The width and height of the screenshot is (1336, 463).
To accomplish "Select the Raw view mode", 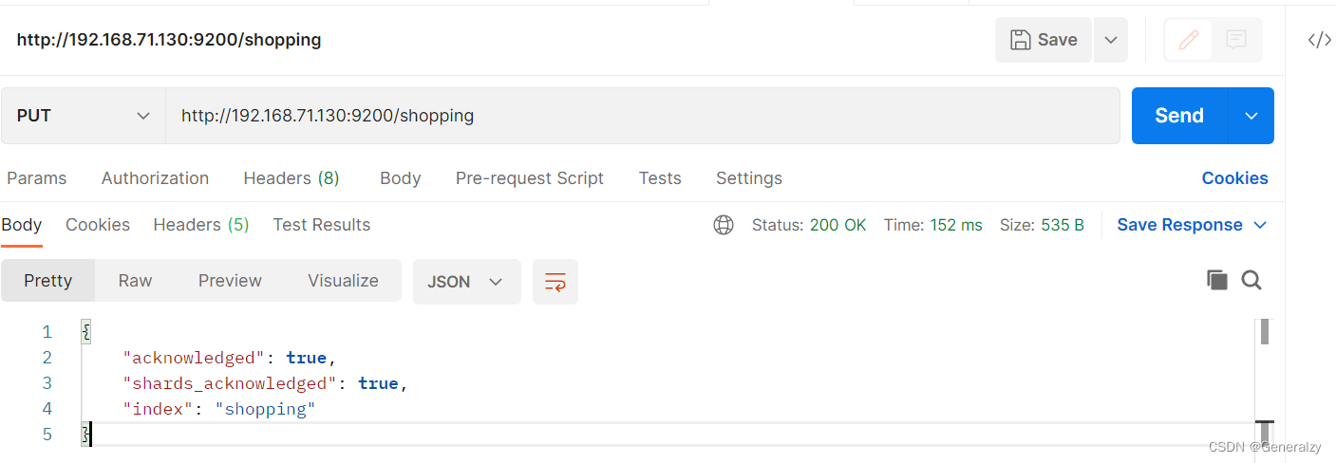I will [x=135, y=281].
